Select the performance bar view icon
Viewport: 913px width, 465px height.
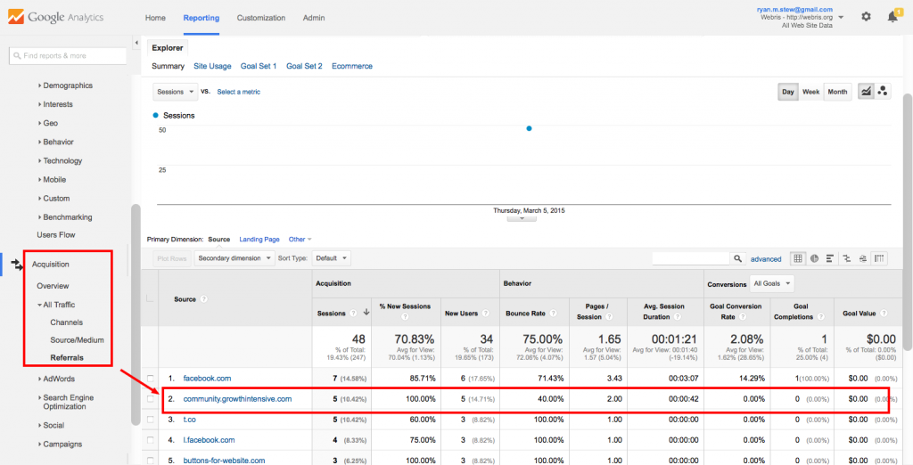(x=830, y=258)
